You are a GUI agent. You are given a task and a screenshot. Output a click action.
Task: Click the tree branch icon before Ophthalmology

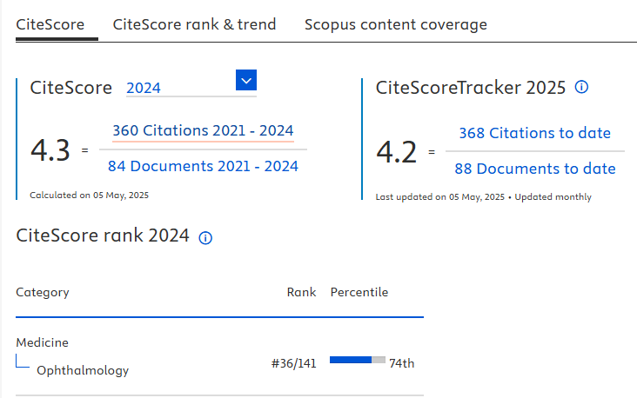(x=23, y=362)
